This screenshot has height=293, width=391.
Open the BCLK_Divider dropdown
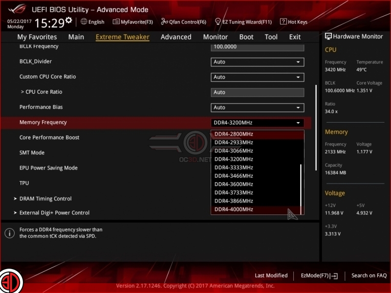(258, 62)
